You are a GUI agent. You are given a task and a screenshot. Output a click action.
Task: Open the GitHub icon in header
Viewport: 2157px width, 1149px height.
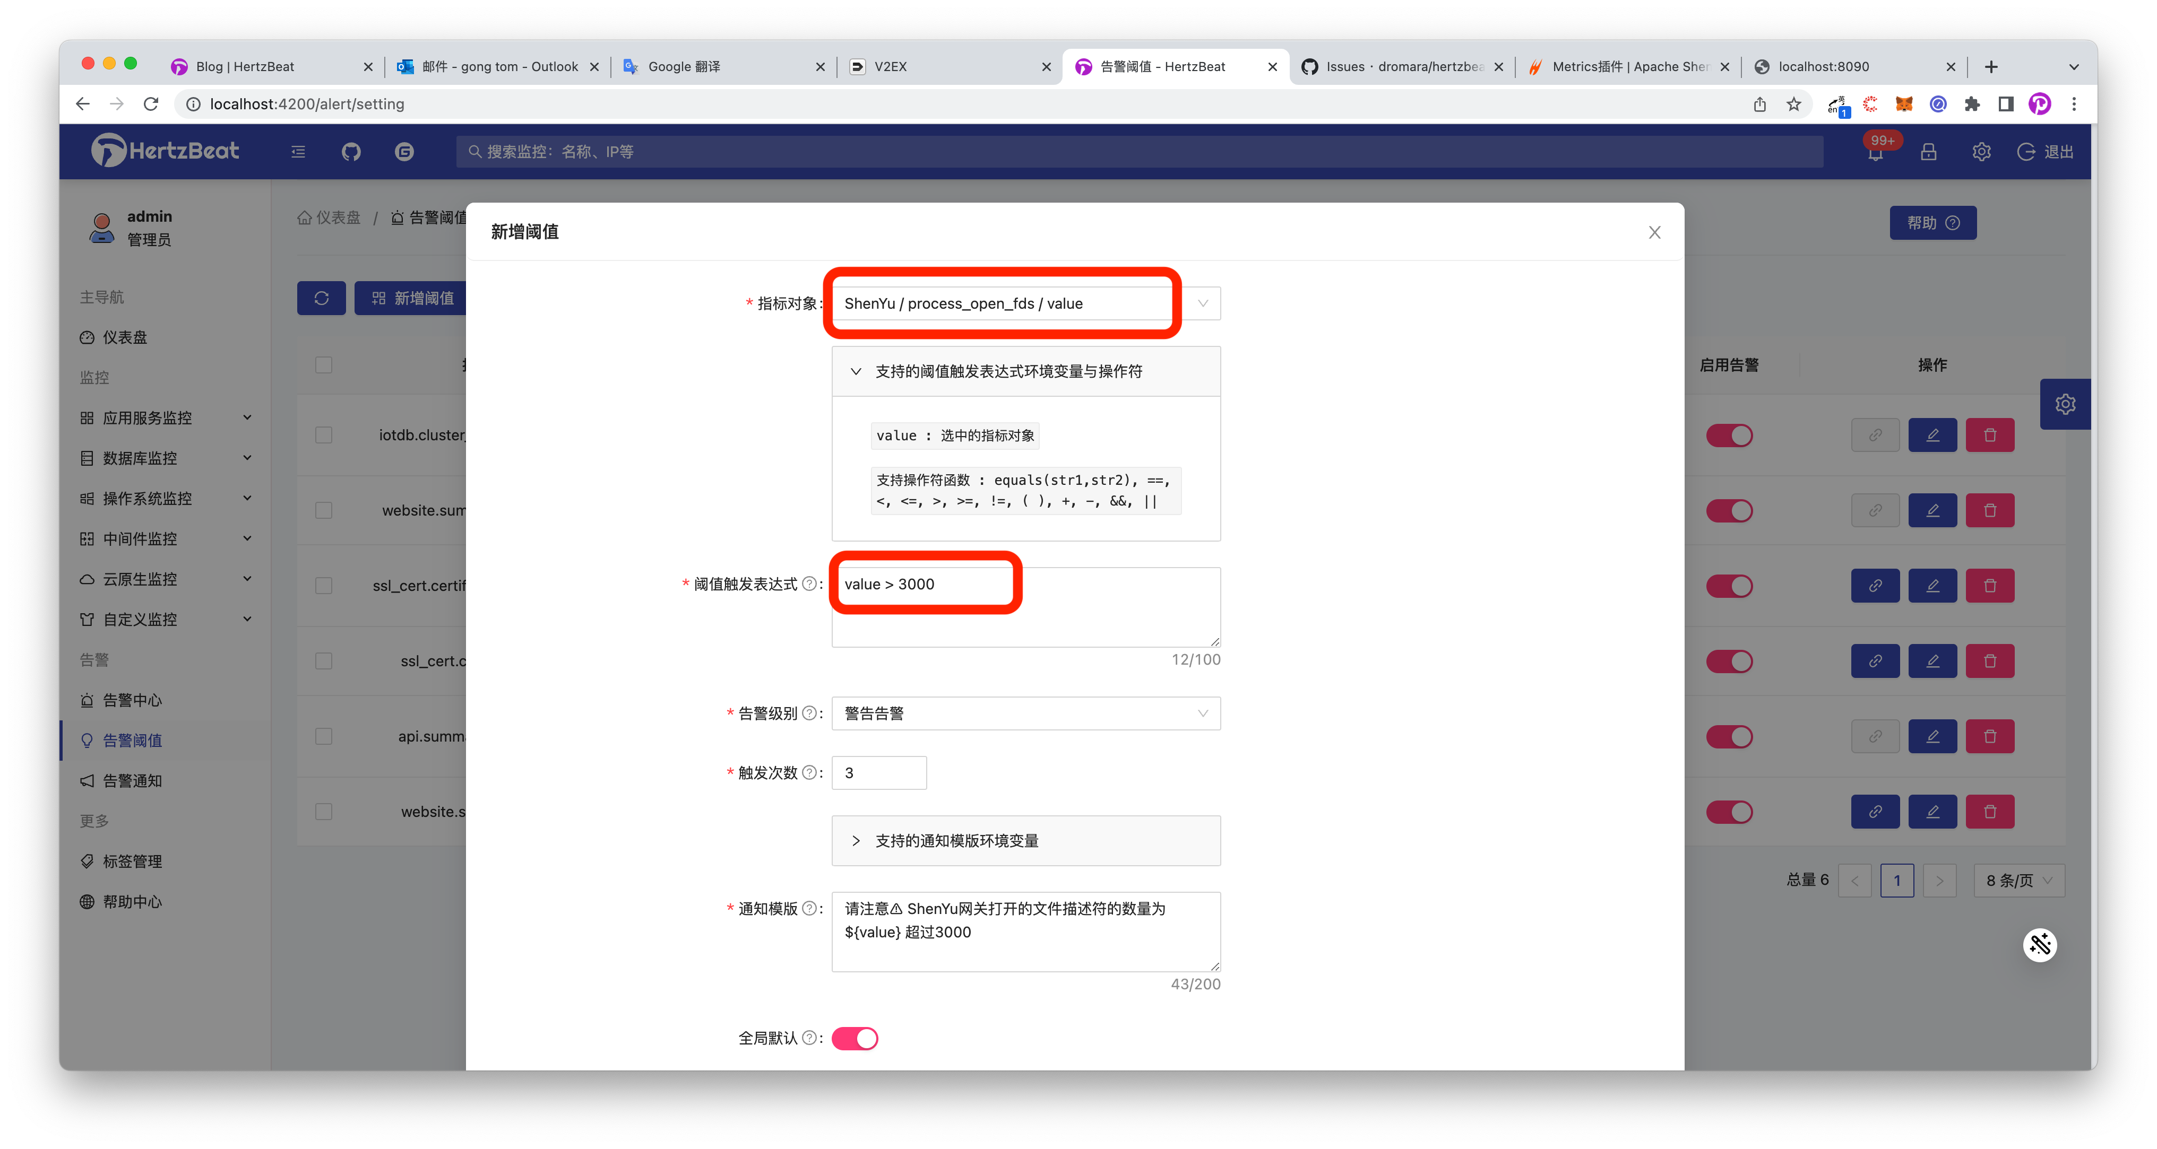(x=351, y=152)
